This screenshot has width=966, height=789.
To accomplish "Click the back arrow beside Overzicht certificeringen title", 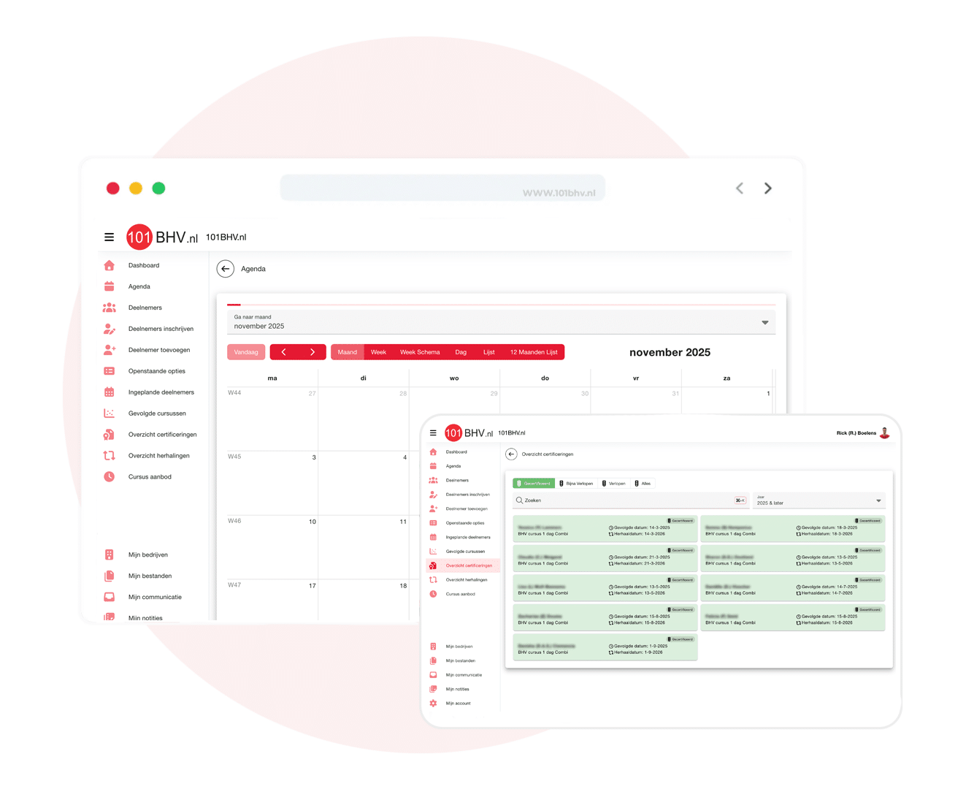I will [511, 454].
